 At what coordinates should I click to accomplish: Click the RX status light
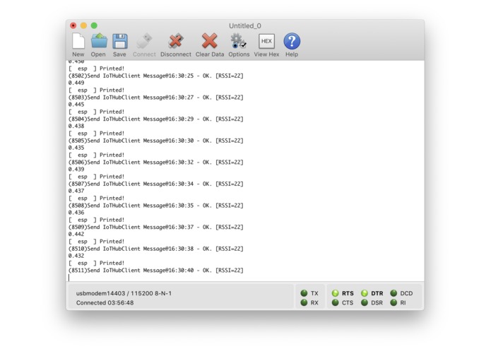(304, 302)
